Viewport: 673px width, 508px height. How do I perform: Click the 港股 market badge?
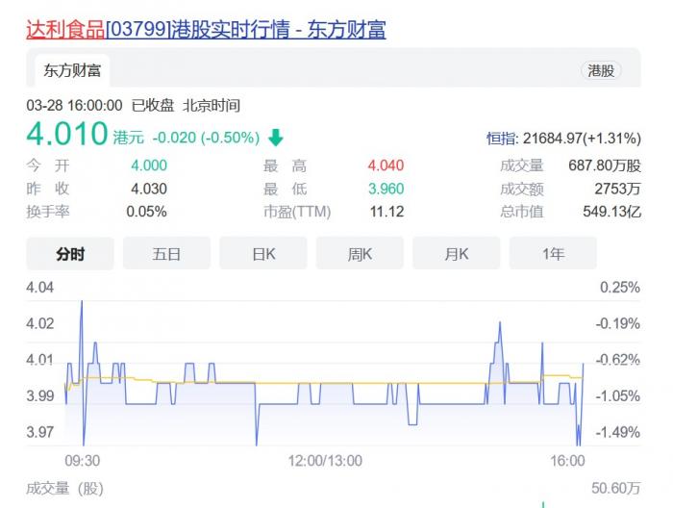[601, 70]
